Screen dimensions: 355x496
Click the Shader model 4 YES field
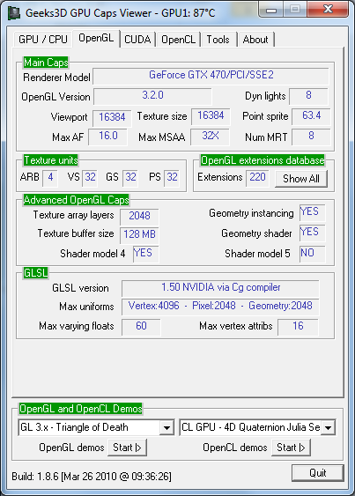pos(146,254)
